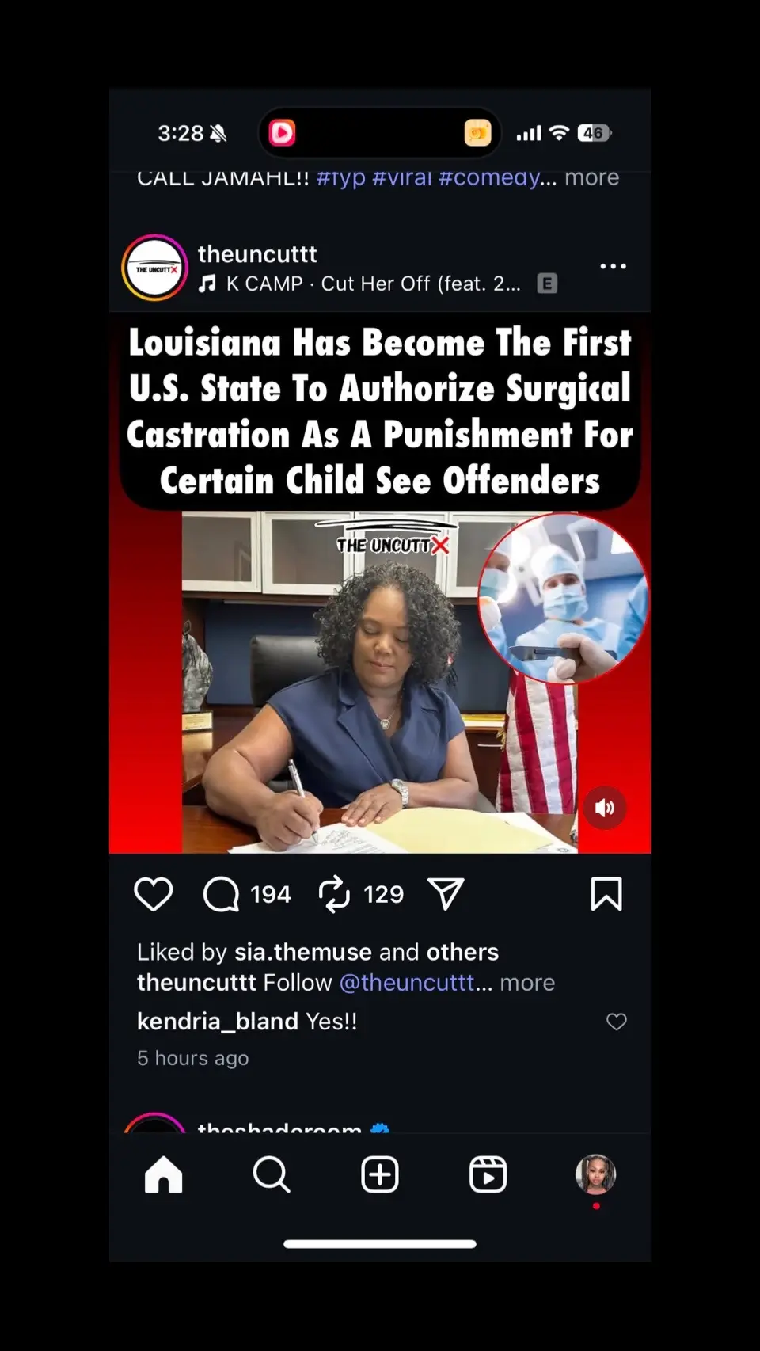Like the theuncuttt post with heart icon
The width and height of the screenshot is (760, 1351).
(153, 894)
